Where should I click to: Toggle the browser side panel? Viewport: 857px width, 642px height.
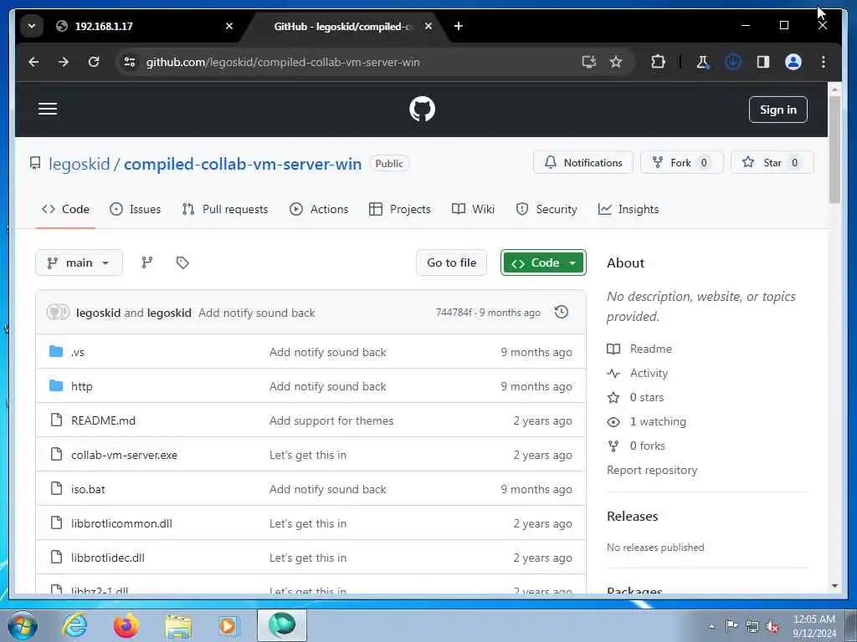coord(763,62)
